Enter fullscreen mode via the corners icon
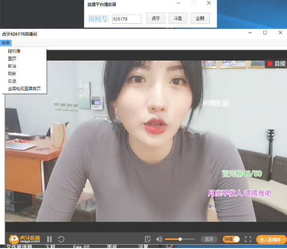 pos(248,239)
